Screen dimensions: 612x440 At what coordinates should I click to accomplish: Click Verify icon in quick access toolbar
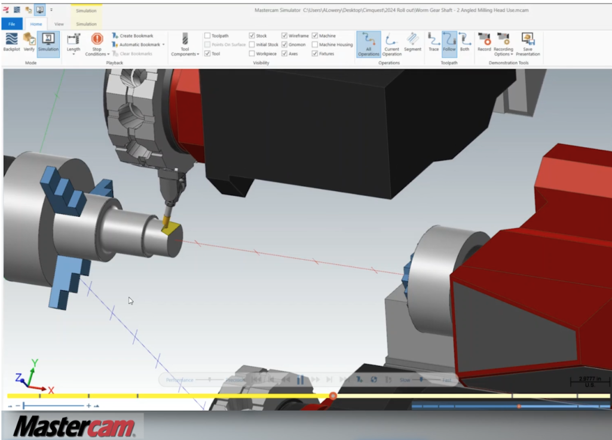pyautogui.click(x=29, y=10)
